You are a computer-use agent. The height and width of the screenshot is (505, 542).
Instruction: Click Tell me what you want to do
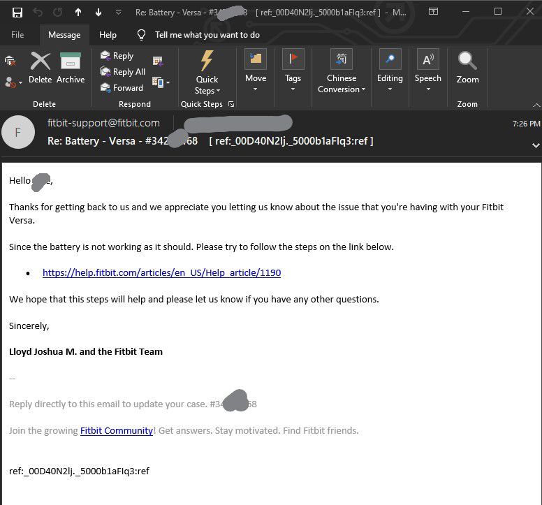[x=207, y=35]
